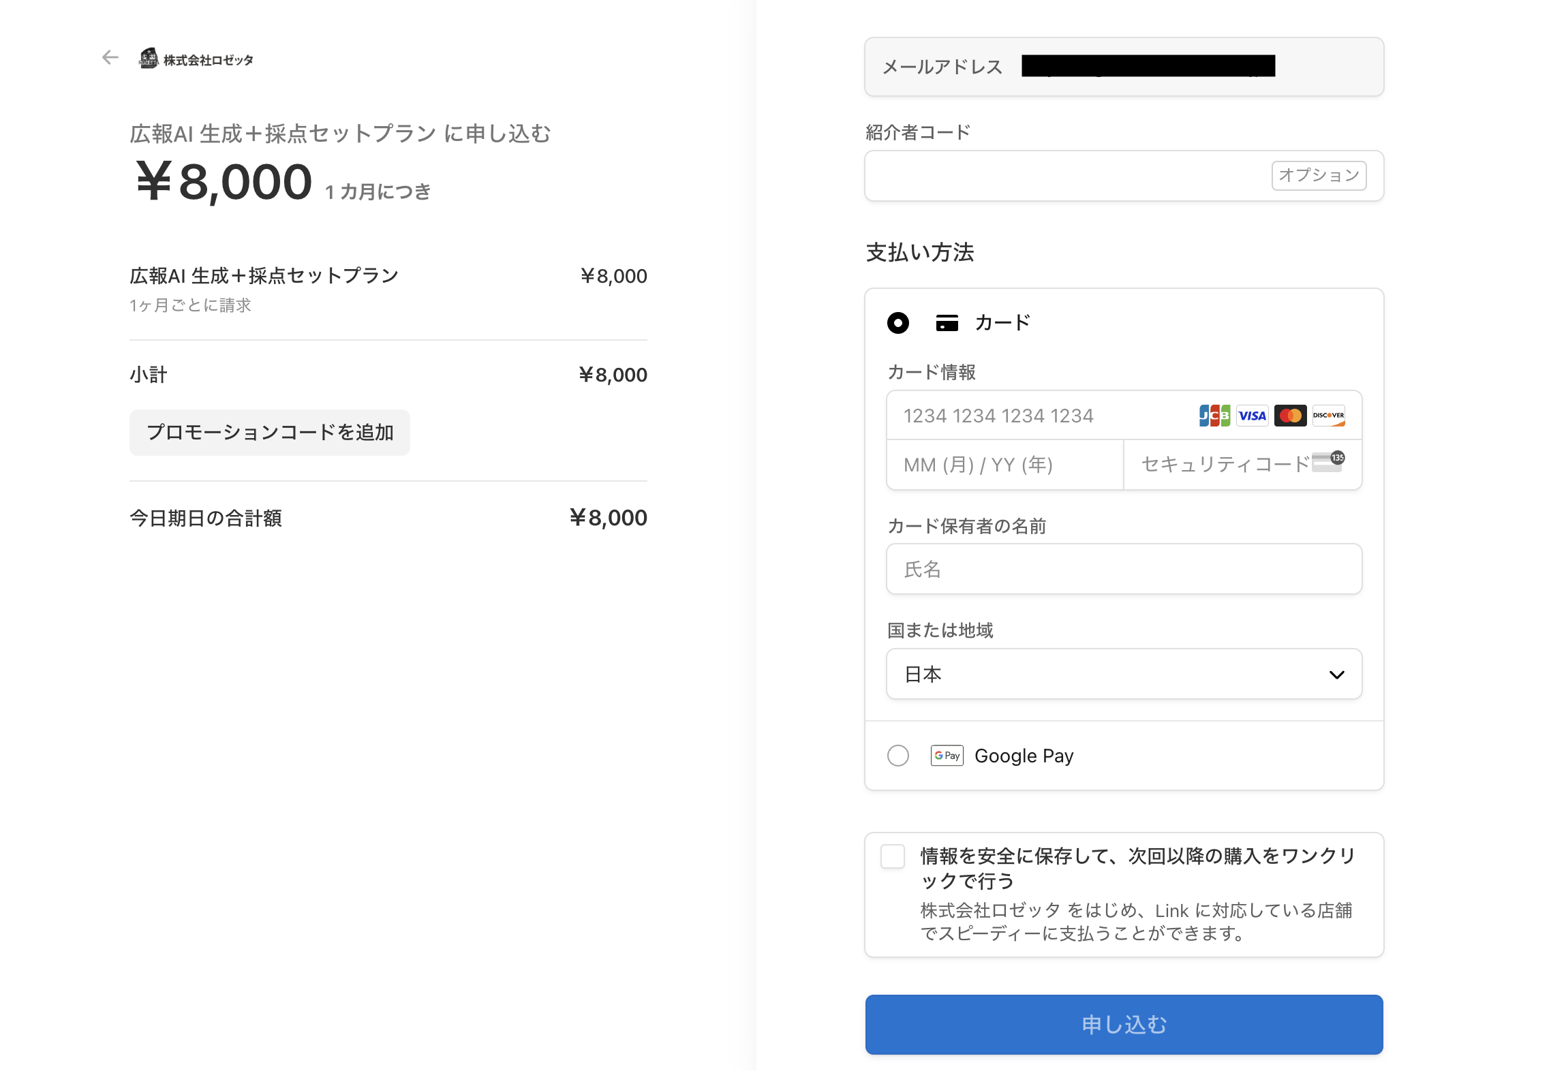Viewport: 1566px width, 1071px height.
Task: Click the Google Pay logo icon
Action: click(947, 756)
